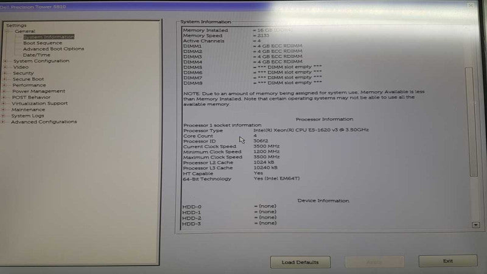Click the Core Count row
This screenshot has width=487, height=274.
pos(220,136)
